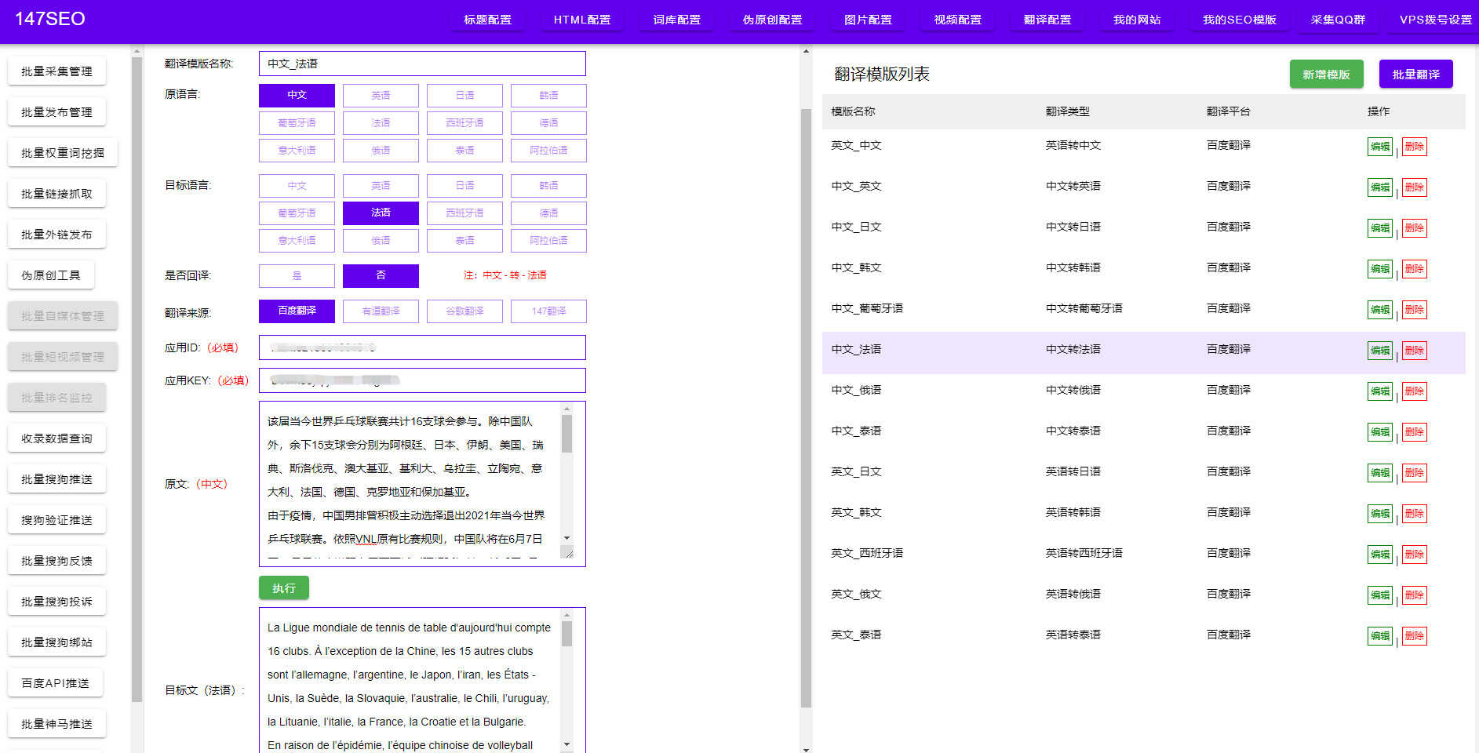Choose 是 for 是否回译
The height and width of the screenshot is (753, 1479).
pos(297,275)
